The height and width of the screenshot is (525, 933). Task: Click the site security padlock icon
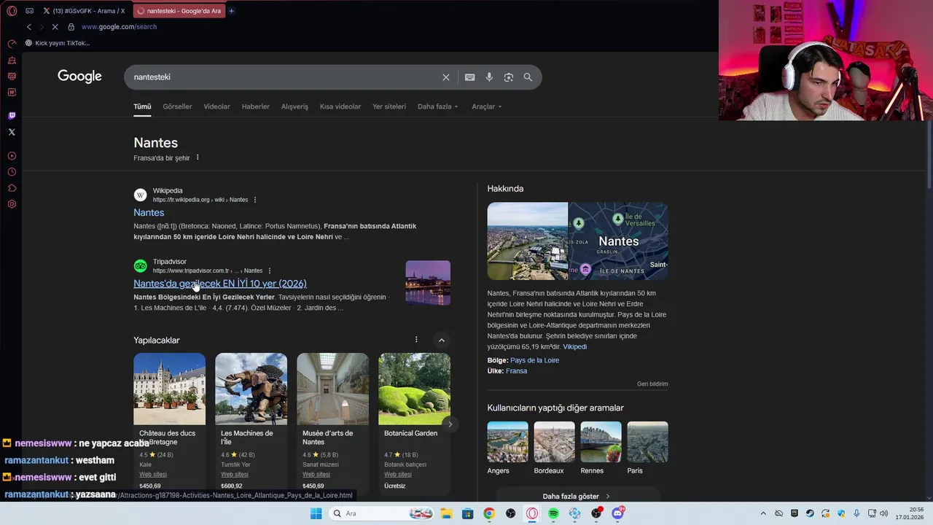click(71, 27)
